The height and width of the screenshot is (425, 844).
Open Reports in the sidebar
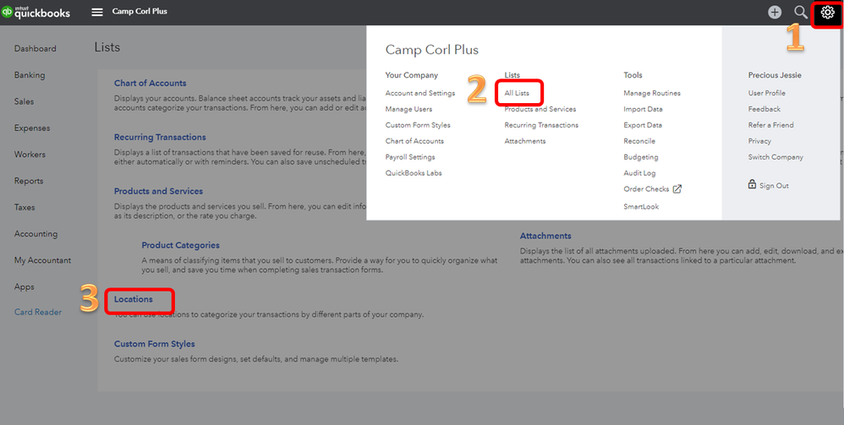[x=29, y=182]
